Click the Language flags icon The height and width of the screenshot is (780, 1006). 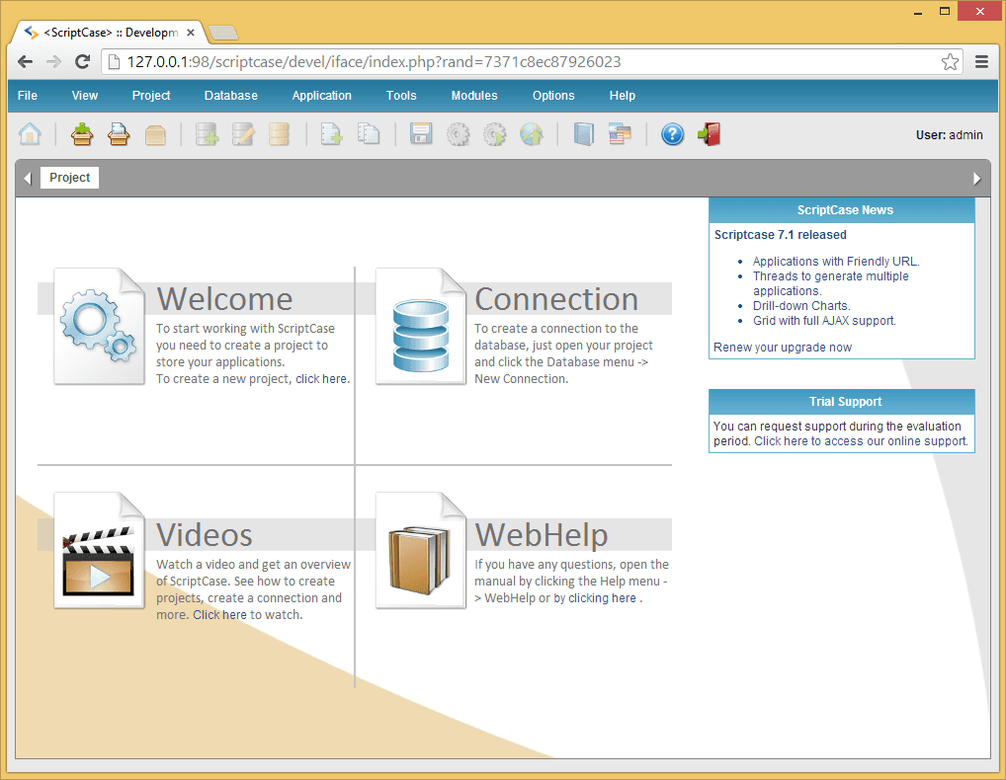coord(620,134)
